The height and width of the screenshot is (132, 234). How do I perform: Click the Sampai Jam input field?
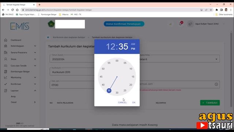[180, 84]
